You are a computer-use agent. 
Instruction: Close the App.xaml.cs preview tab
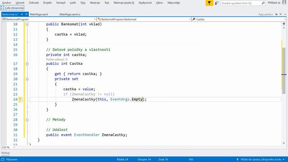coord(280,14)
